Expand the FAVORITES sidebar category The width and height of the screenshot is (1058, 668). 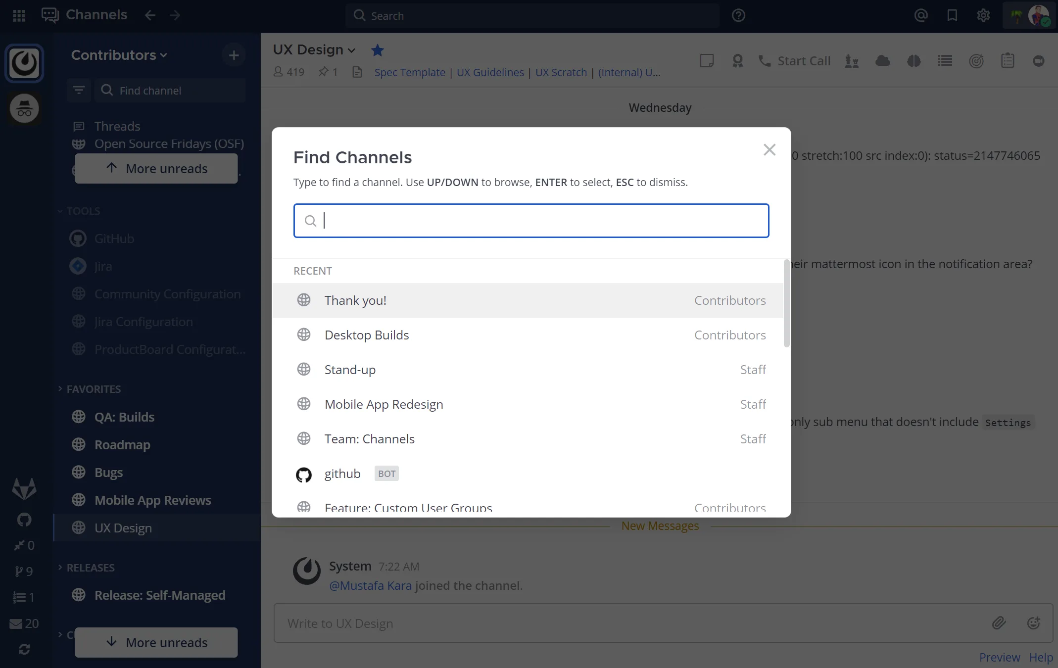pos(89,389)
